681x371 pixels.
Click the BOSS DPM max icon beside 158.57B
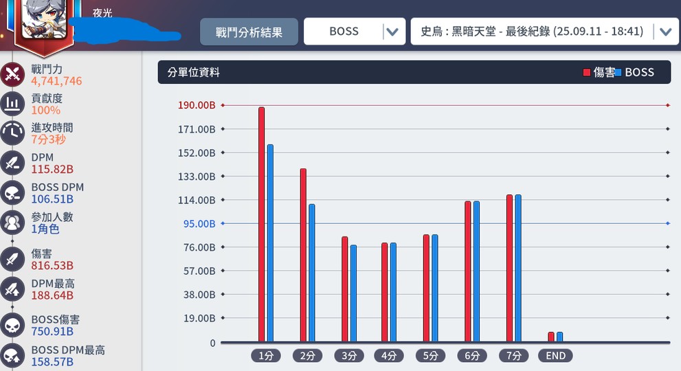click(x=12, y=355)
